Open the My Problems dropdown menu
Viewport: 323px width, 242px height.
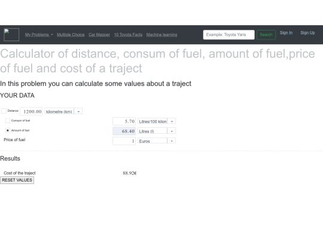(x=39, y=35)
